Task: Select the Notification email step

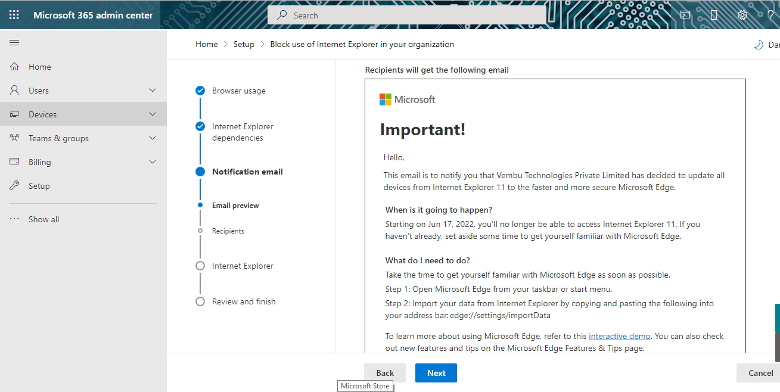Action: click(247, 172)
